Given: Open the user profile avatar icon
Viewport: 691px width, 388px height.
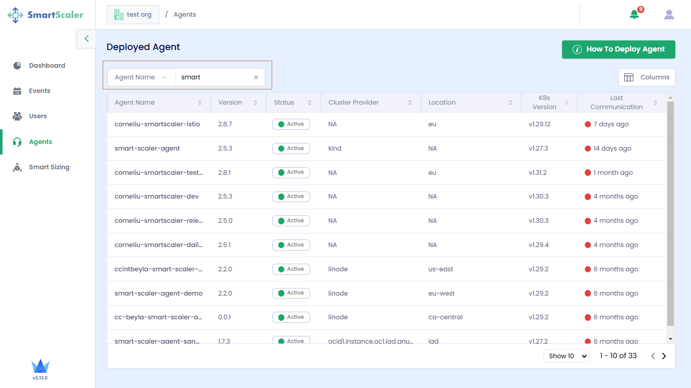Looking at the screenshot, I should 669,15.
